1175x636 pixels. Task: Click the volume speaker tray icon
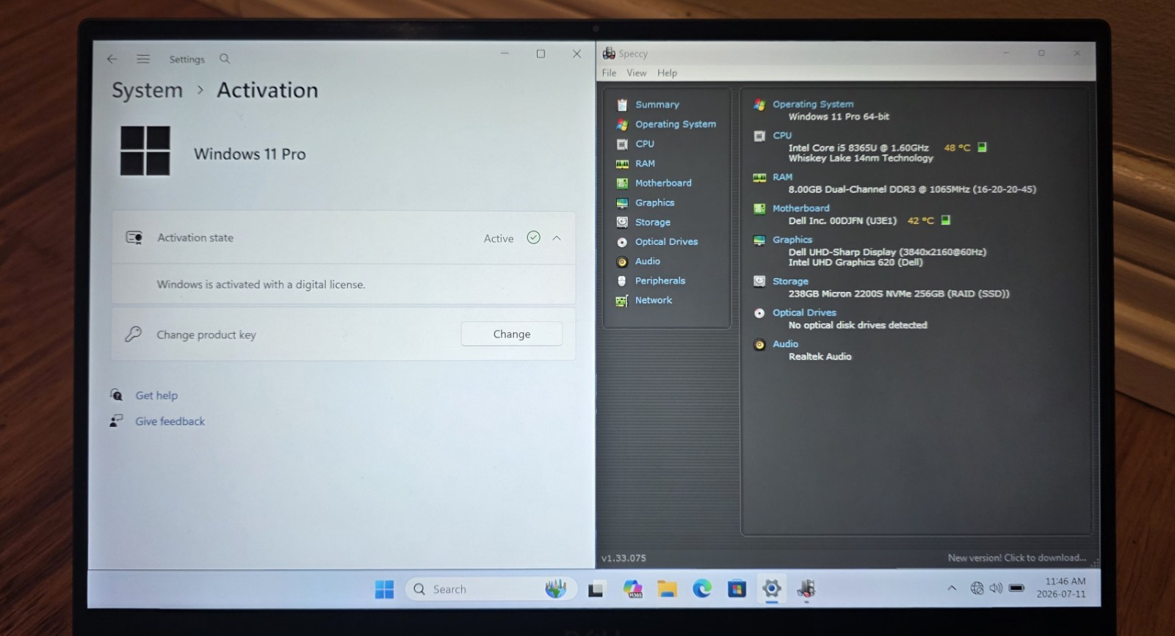point(996,588)
